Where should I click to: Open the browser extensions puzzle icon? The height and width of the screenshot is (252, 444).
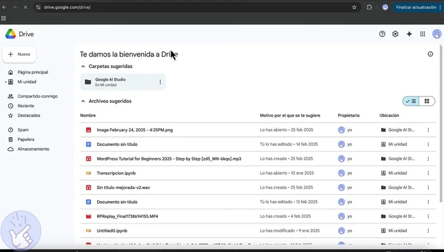tap(369, 8)
